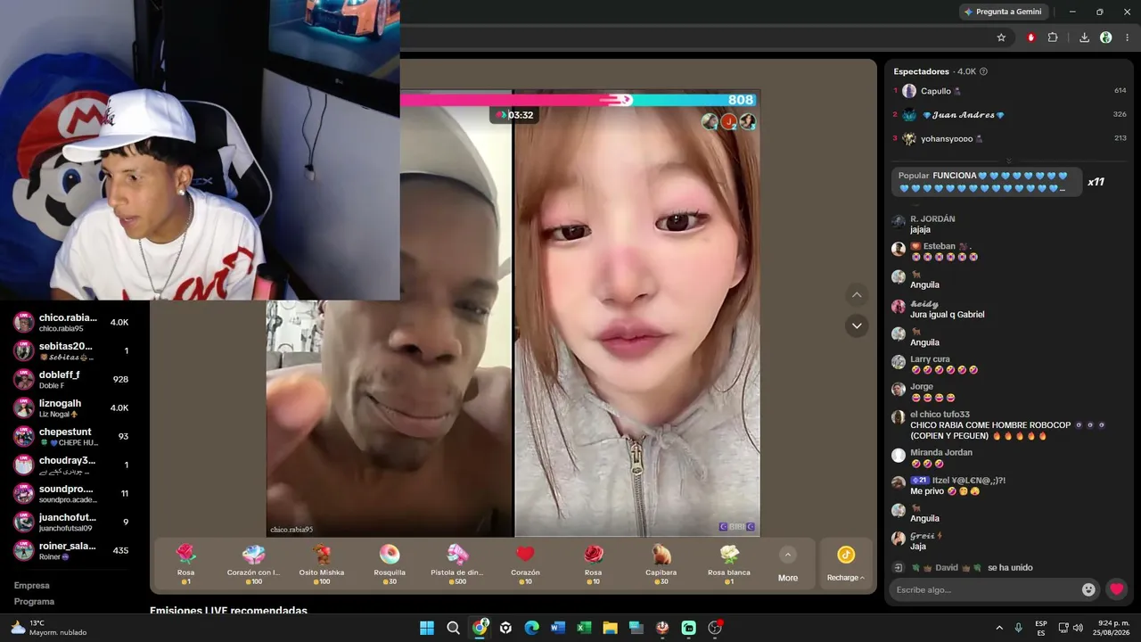Open the Chrome profile avatar menu
The image size is (1141, 642).
click(1106, 37)
